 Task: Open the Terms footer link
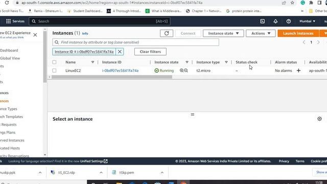tap(300, 162)
